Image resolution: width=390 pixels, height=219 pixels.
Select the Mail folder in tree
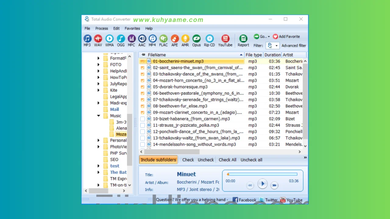click(115, 109)
